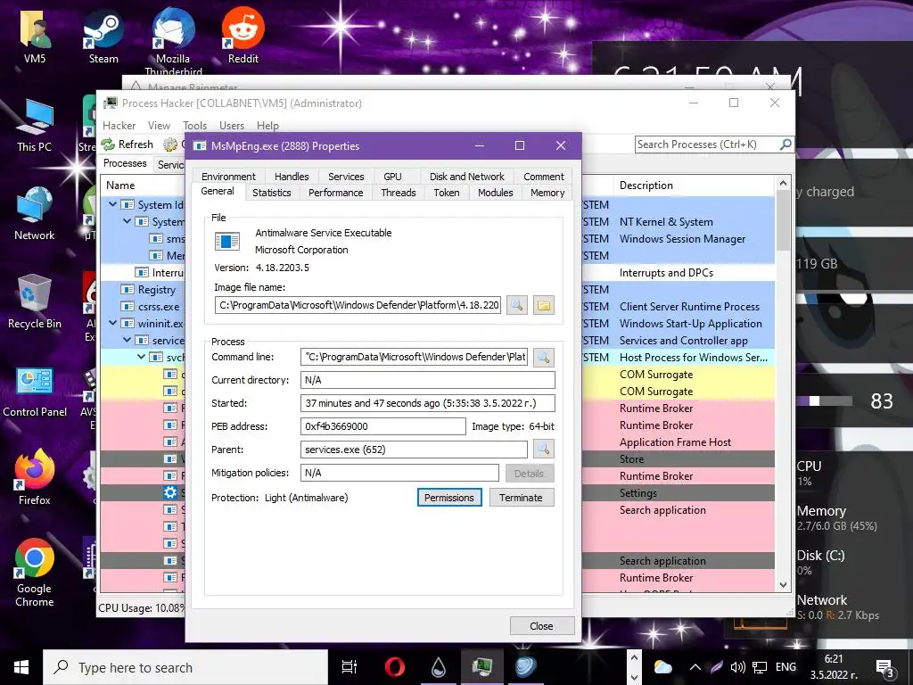
Task: Click the Terminate button
Action: coord(521,498)
